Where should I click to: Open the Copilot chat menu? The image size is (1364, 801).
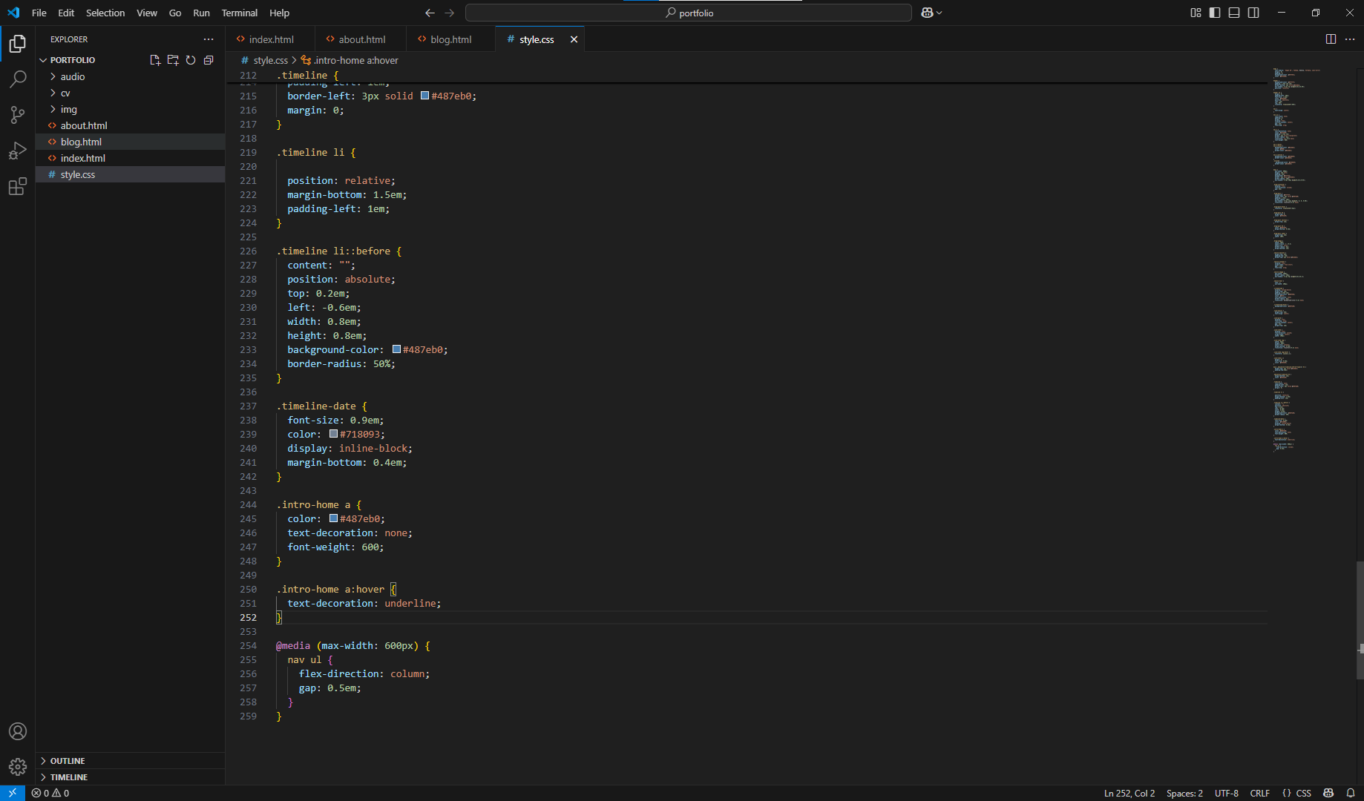927,13
